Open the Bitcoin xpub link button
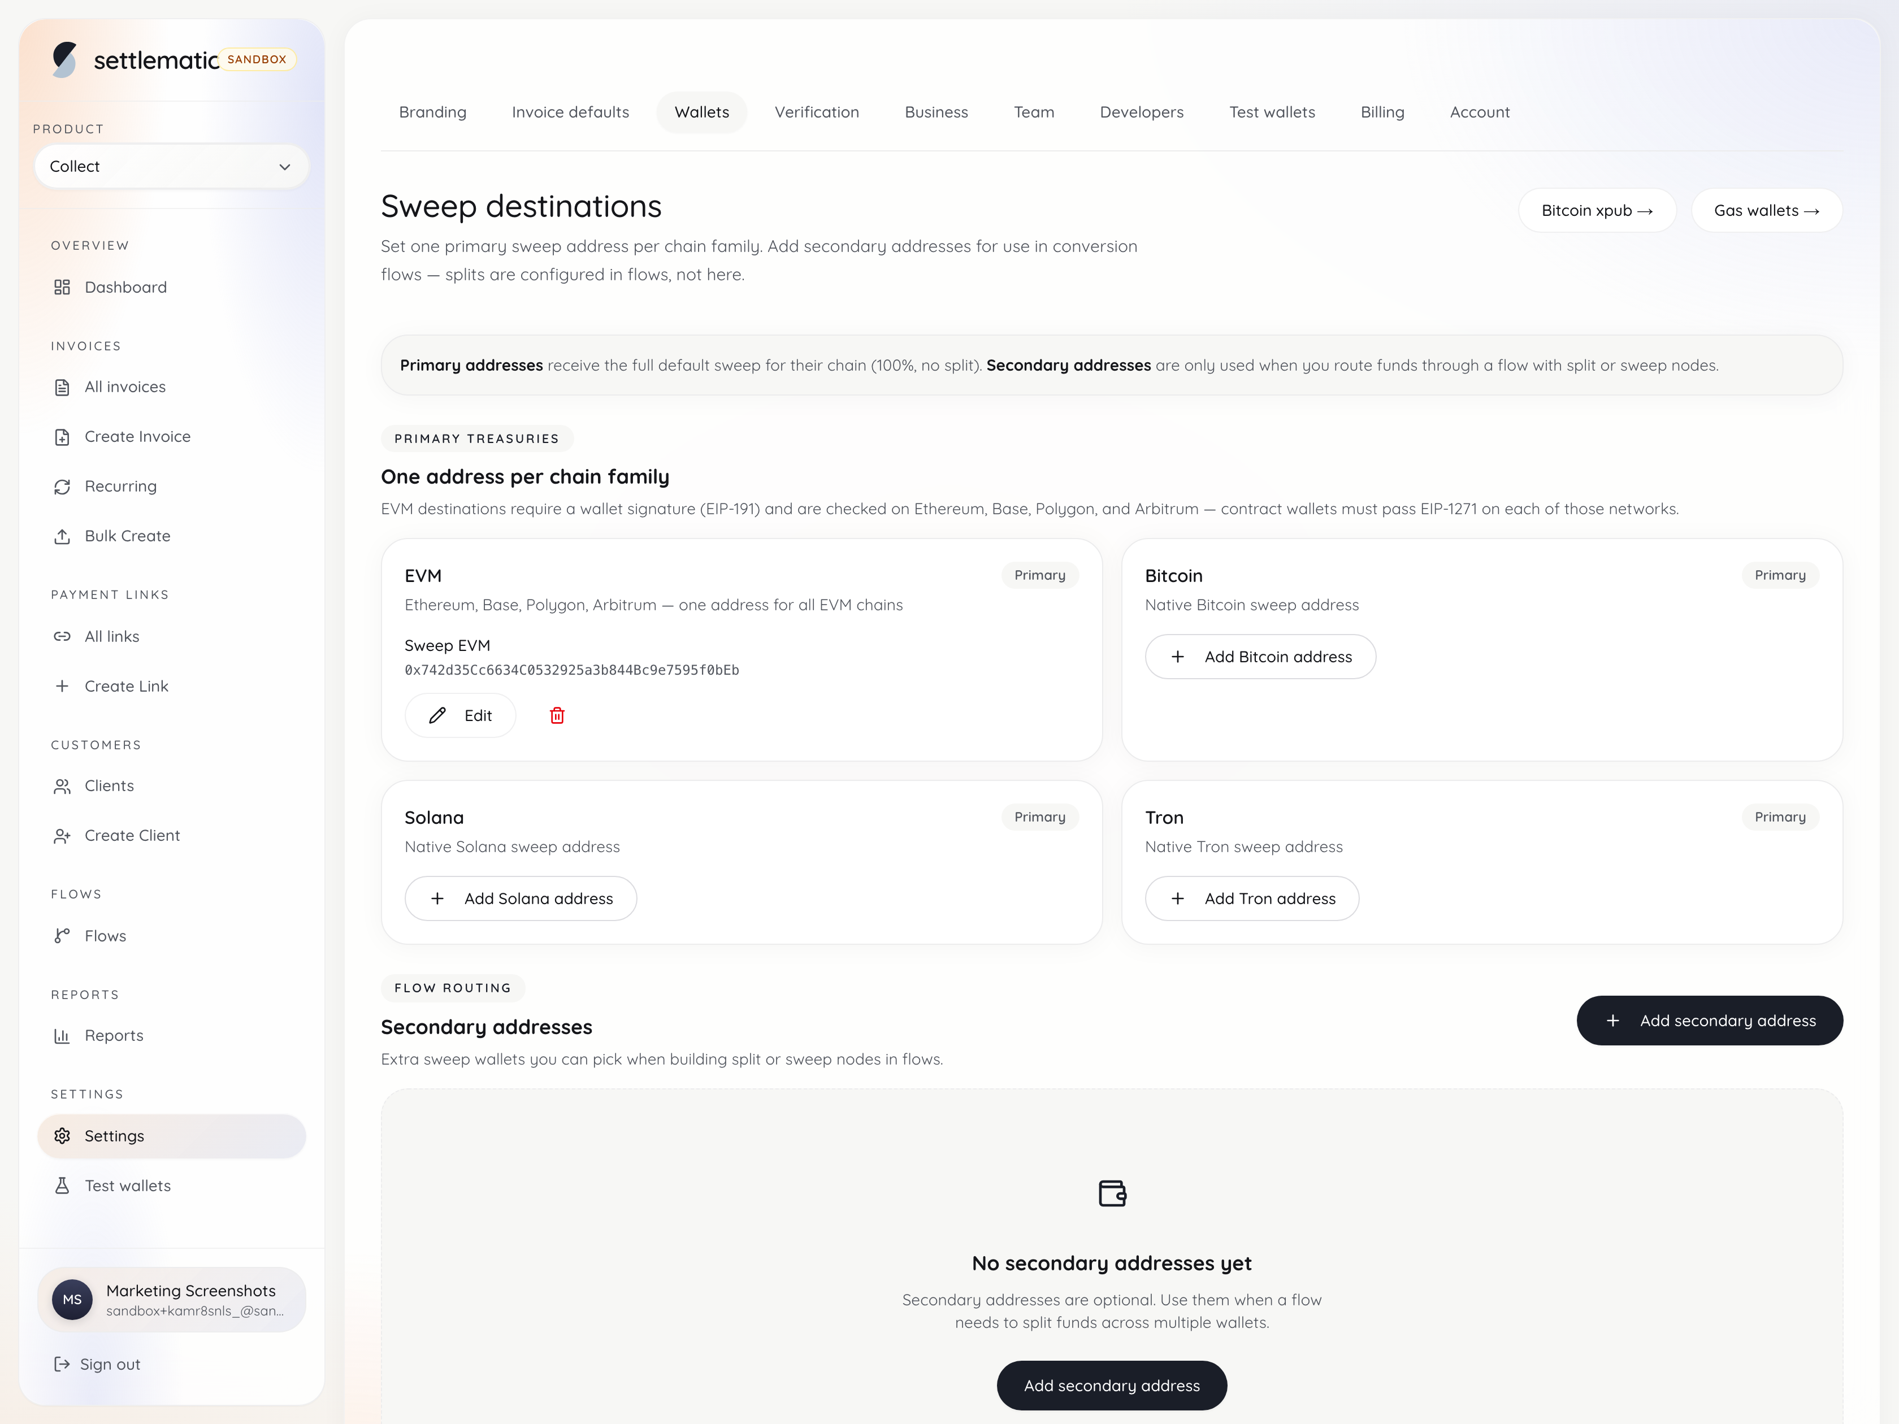This screenshot has height=1424, width=1899. click(1597, 210)
